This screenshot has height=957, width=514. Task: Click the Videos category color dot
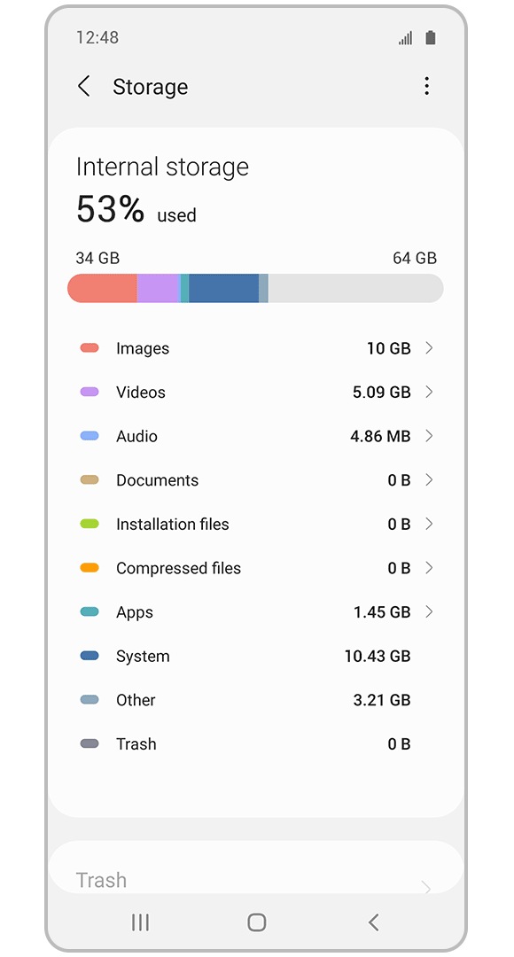[x=90, y=392]
